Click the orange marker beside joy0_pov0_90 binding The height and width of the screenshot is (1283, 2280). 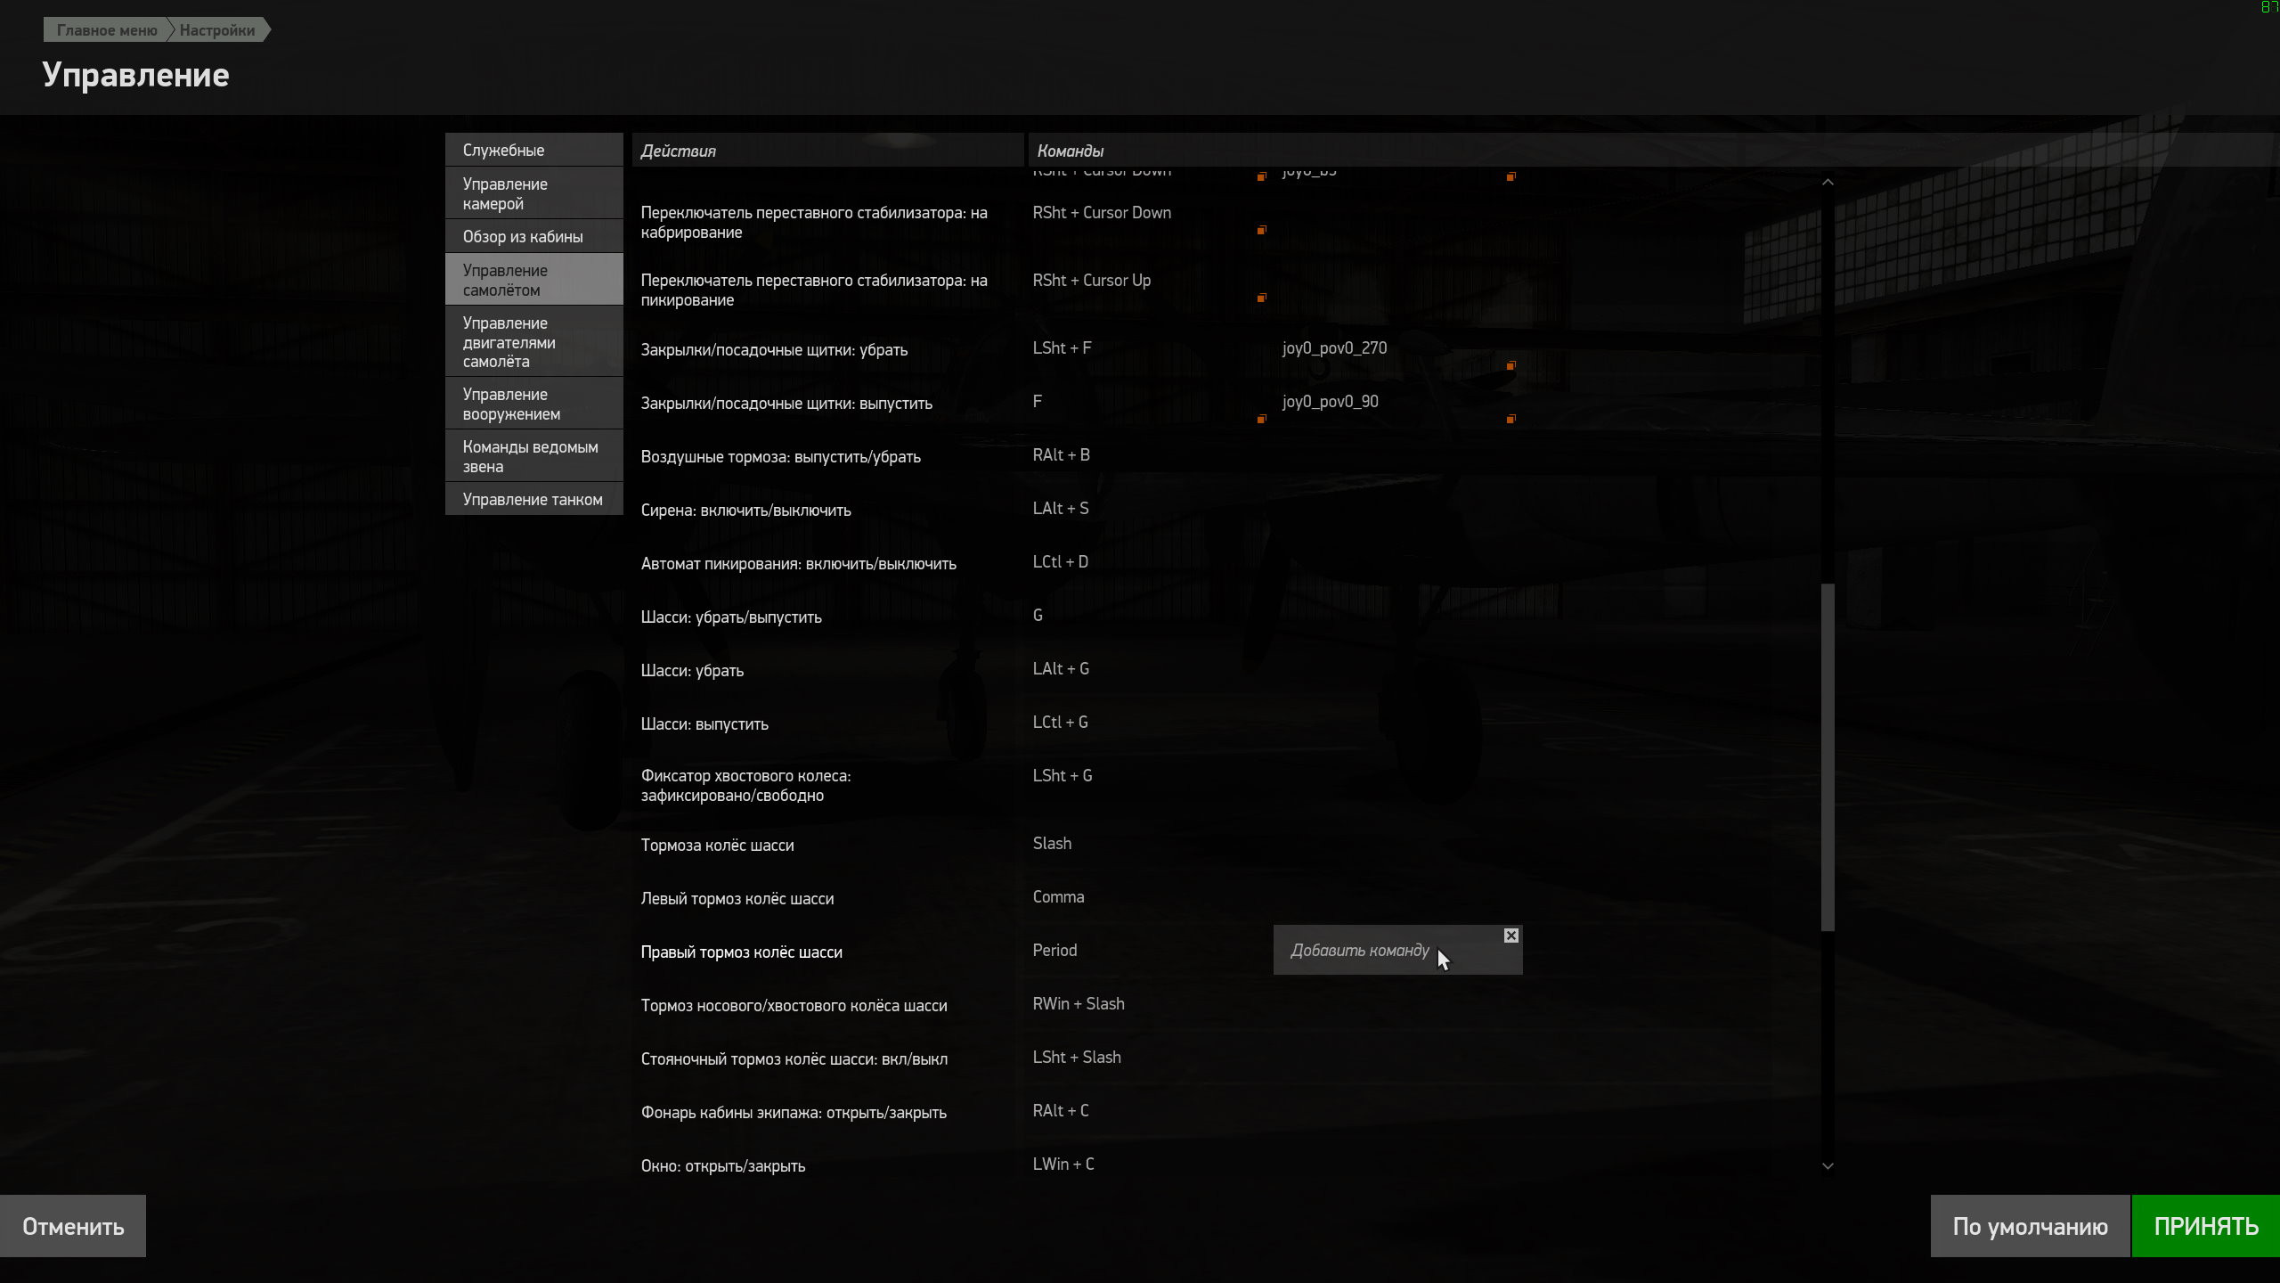pyautogui.click(x=1510, y=420)
